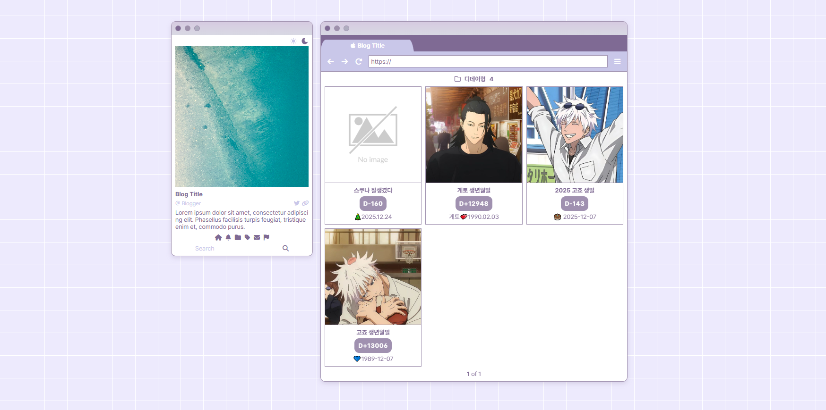This screenshot has height=410, width=826.
Task: Focus the https:// address field
Action: tap(488, 61)
